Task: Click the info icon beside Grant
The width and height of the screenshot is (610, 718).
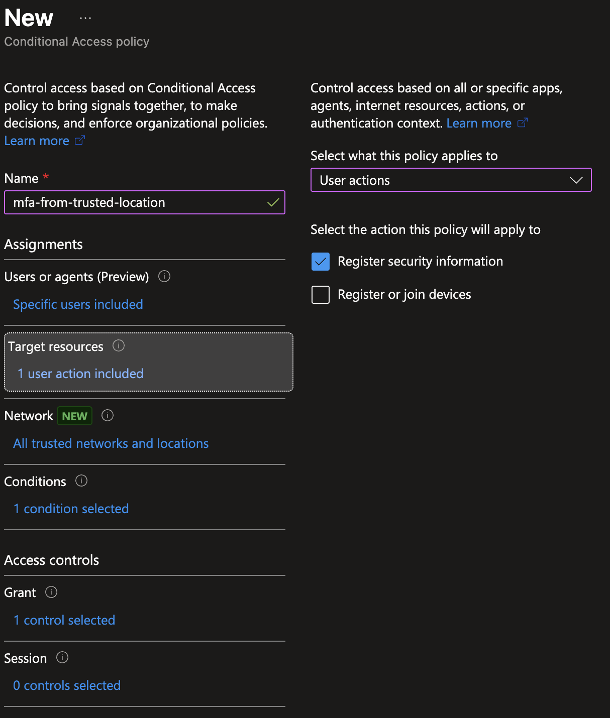Action: click(x=51, y=592)
